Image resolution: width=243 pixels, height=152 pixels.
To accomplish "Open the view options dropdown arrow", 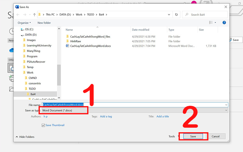I will click(215, 22).
